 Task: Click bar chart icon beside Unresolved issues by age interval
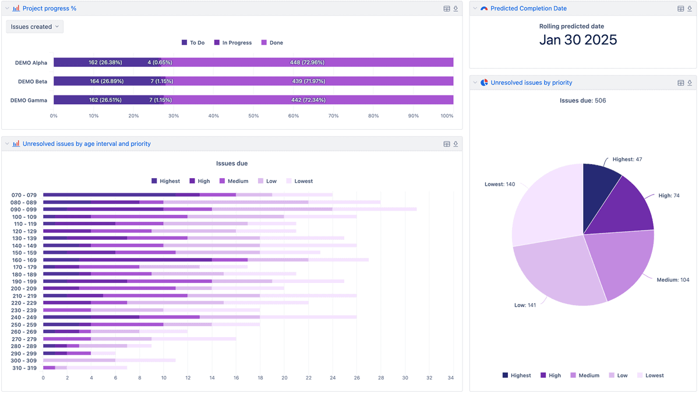pos(16,144)
